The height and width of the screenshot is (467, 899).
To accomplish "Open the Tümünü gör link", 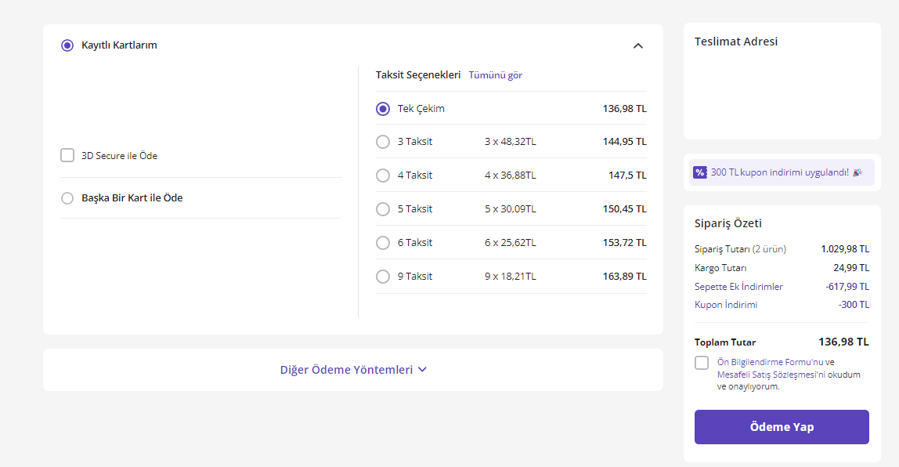I will (x=495, y=75).
